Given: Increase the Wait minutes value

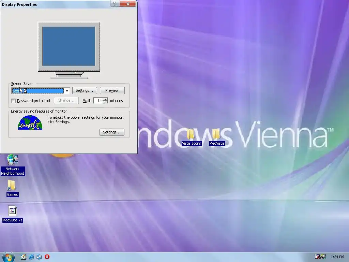Looking at the screenshot, I should click(x=105, y=99).
